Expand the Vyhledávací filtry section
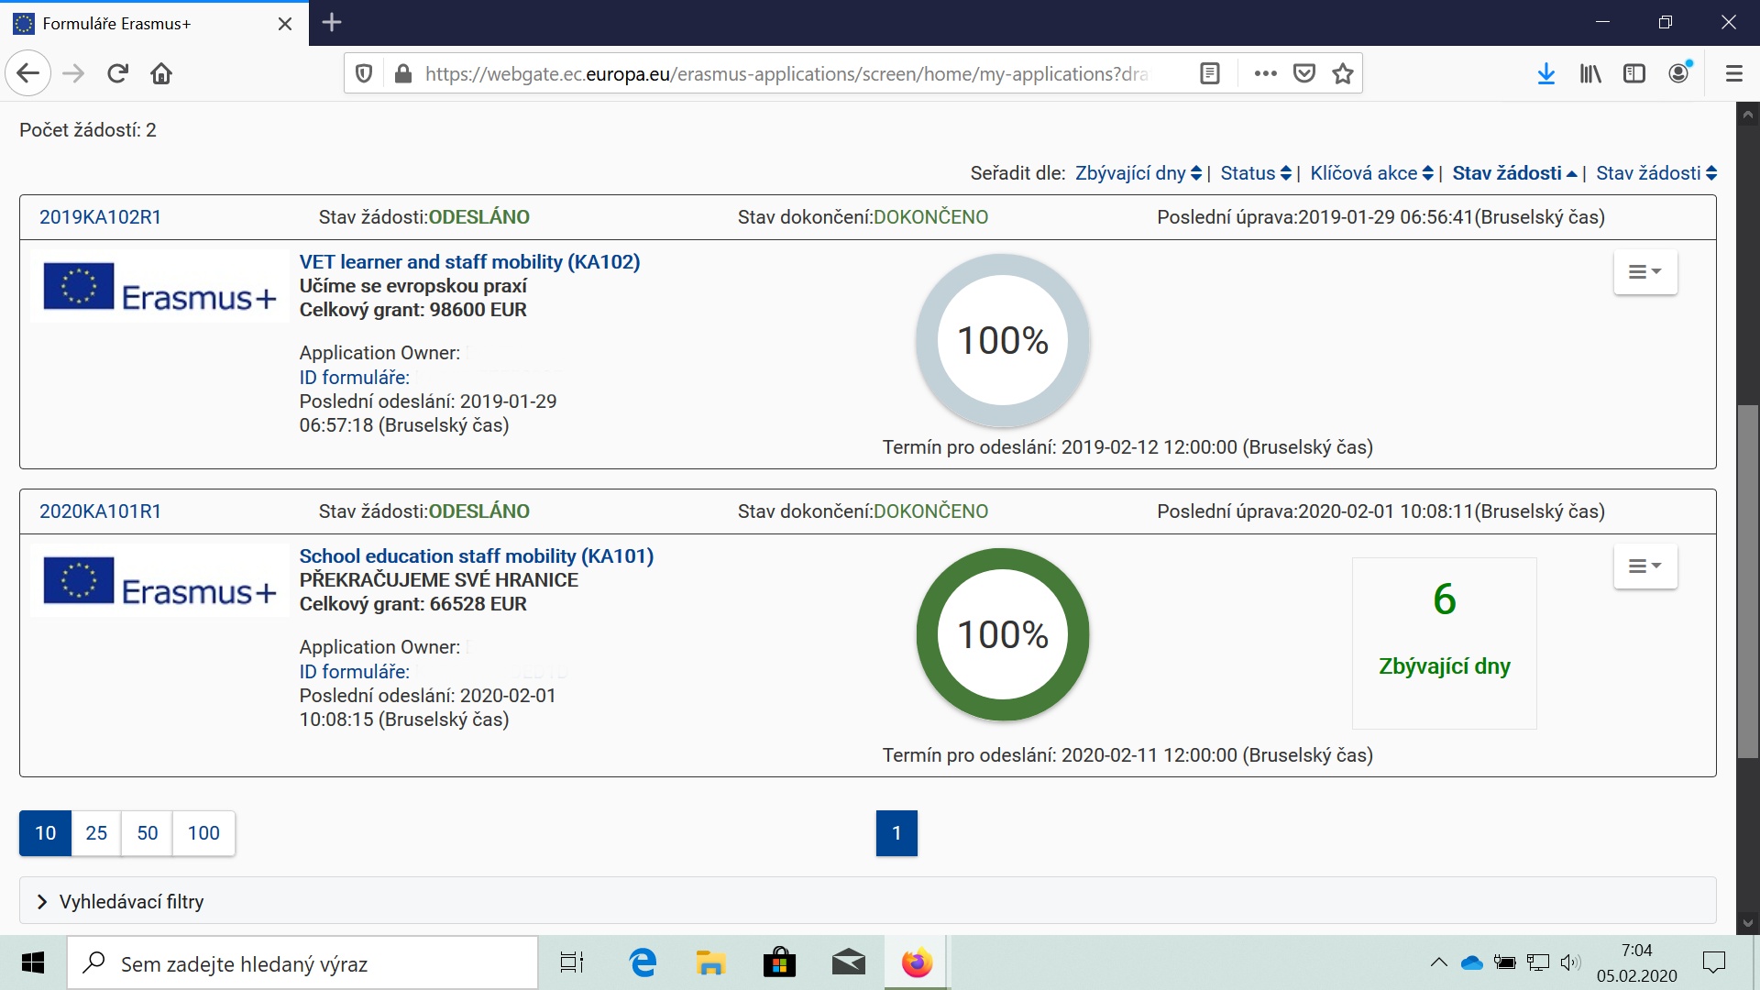Image resolution: width=1760 pixels, height=990 pixels. [867, 901]
